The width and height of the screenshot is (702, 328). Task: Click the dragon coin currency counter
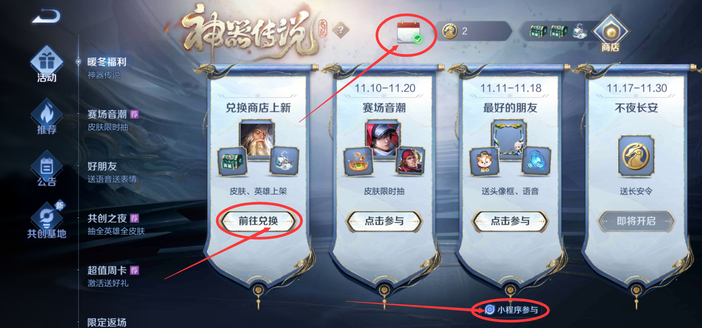[476, 31]
